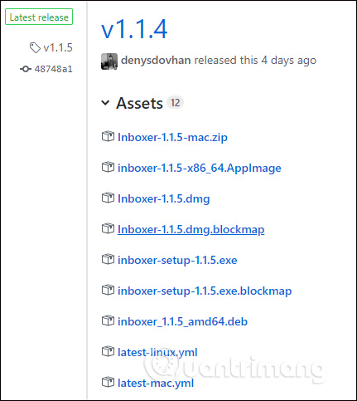357x401 pixels.
Task: Click the tag icon beside v1.1.5
Action: [x=35, y=47]
